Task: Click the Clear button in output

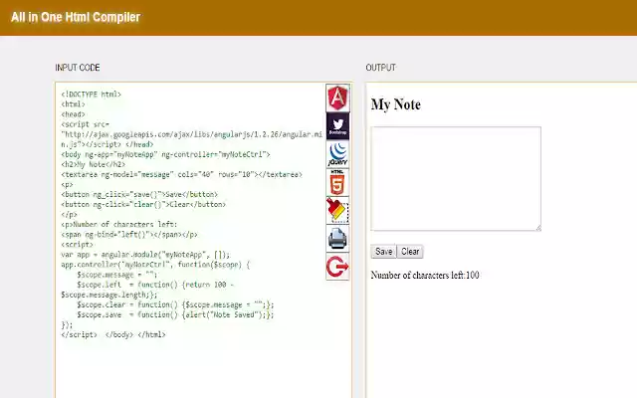Action: [x=410, y=252]
